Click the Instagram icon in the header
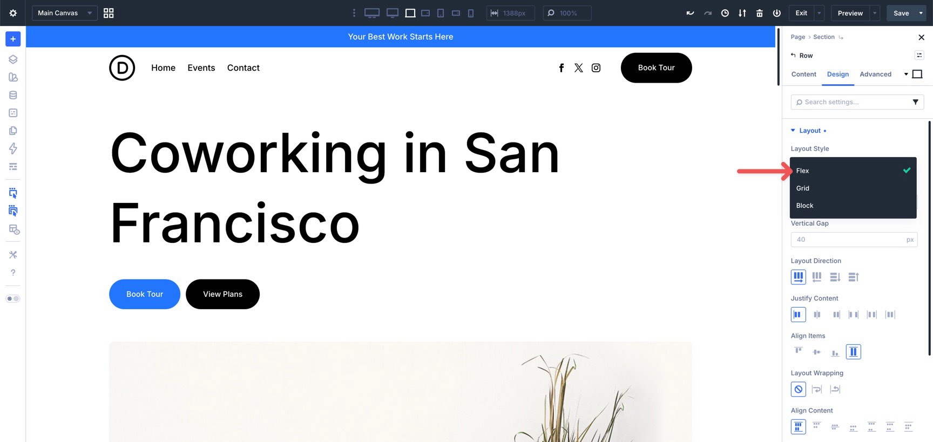 [x=596, y=68]
